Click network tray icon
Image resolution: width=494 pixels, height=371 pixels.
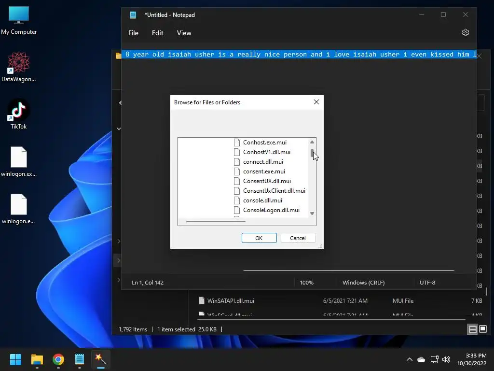point(435,359)
